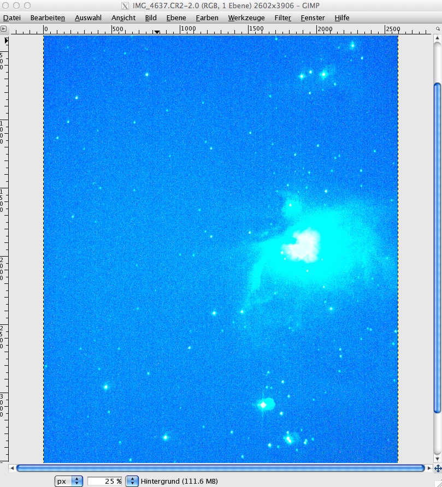Click the 25 % zoom input field
This screenshot has width=442, height=487.
tap(105, 482)
